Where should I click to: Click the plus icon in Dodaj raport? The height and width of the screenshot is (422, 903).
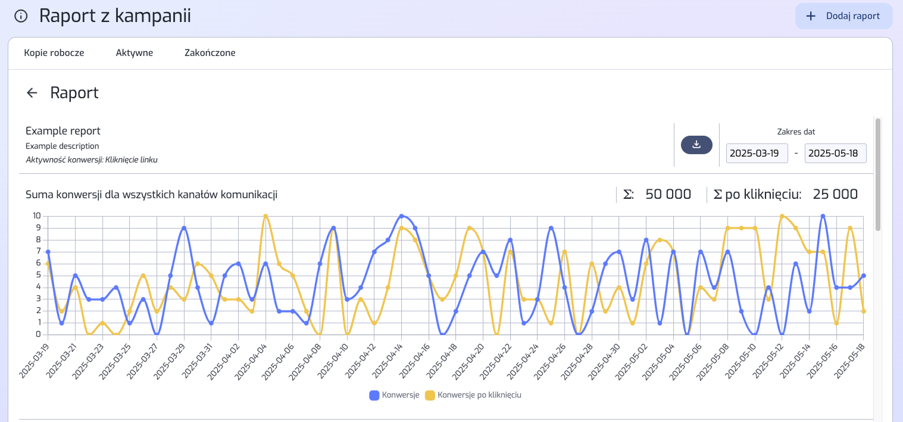[811, 16]
